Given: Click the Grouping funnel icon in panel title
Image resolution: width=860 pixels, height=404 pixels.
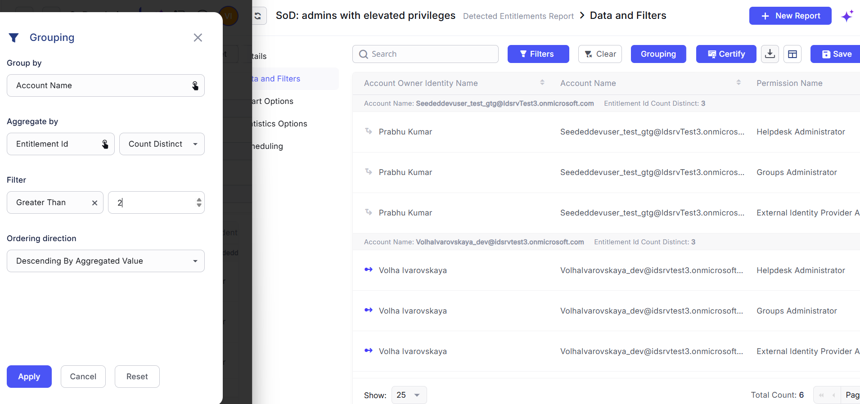Looking at the screenshot, I should click(x=14, y=38).
